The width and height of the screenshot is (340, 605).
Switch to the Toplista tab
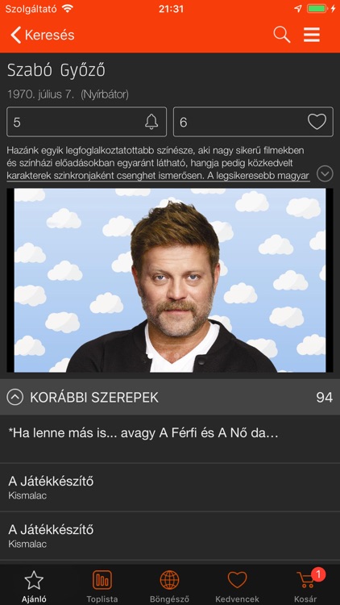(x=102, y=586)
